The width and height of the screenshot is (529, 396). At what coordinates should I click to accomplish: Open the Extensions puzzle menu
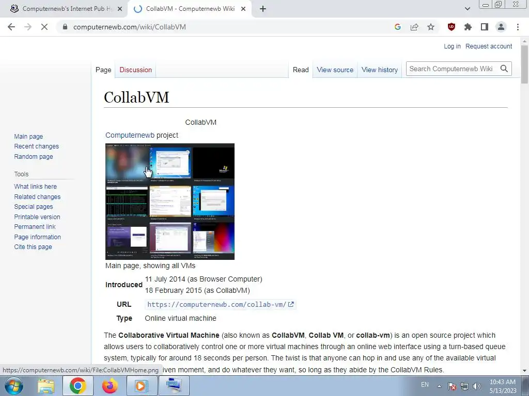(x=468, y=27)
